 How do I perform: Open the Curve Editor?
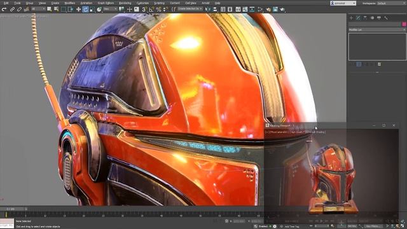coord(245,10)
